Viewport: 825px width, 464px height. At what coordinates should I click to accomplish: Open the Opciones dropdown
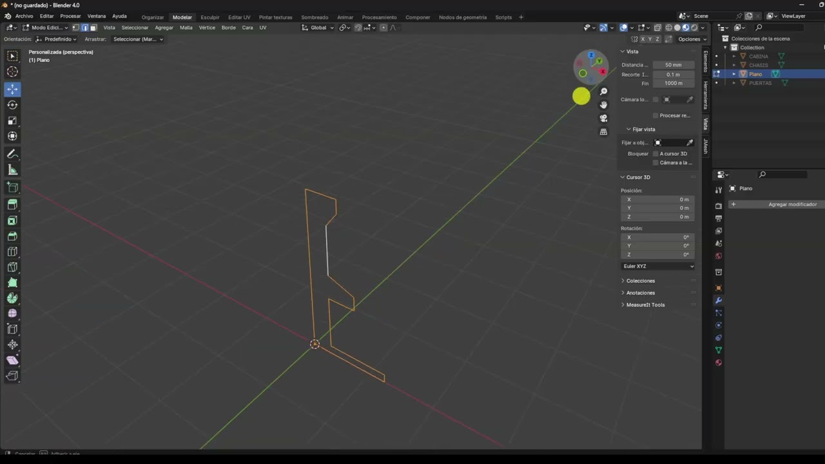coord(692,39)
